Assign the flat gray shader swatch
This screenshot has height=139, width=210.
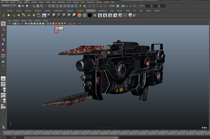tap(84, 15)
